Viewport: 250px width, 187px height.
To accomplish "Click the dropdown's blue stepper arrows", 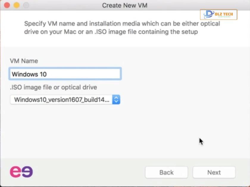I will pos(116,100).
